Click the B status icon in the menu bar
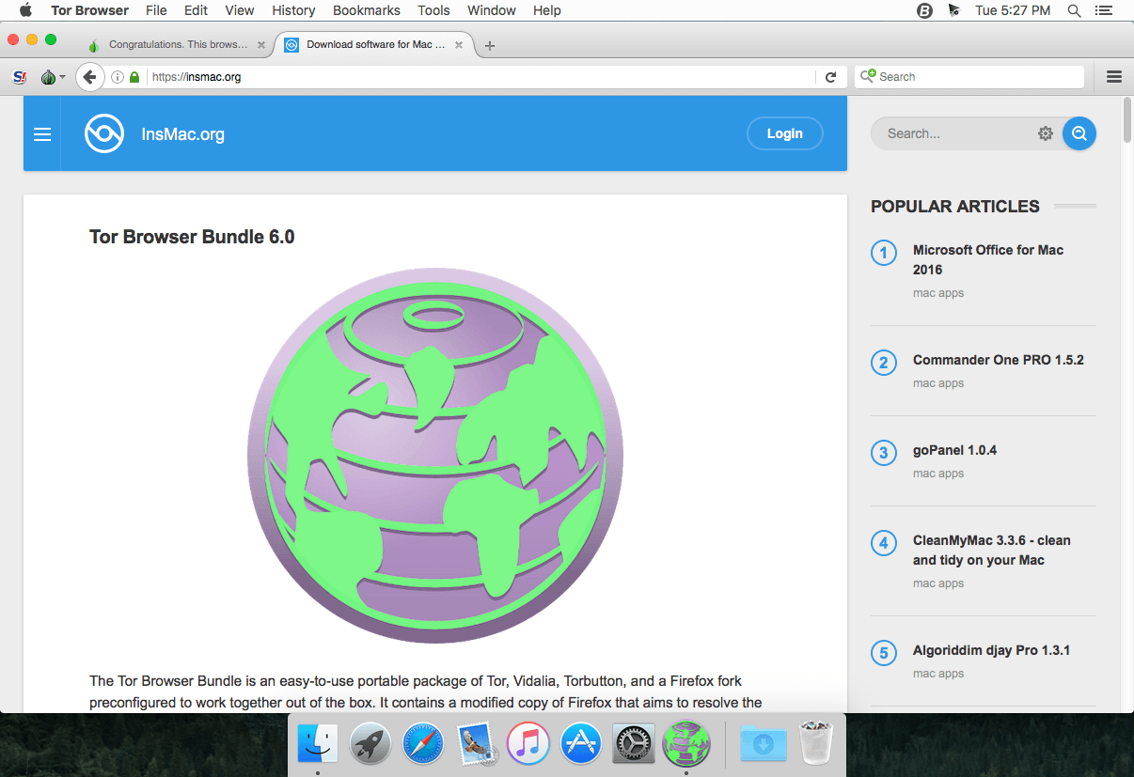The height and width of the screenshot is (777, 1134). click(x=924, y=10)
